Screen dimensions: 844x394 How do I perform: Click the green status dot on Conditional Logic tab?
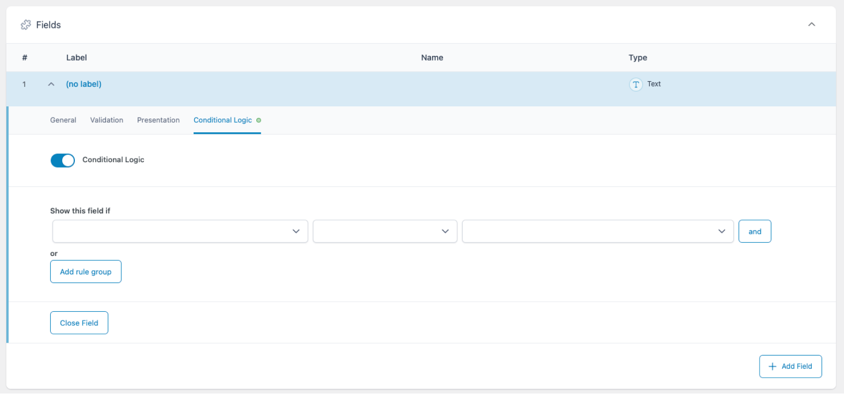click(258, 120)
